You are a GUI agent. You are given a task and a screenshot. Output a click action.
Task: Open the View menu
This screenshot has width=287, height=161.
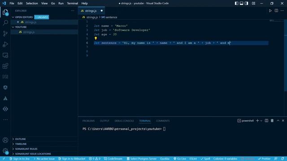click(44, 3)
